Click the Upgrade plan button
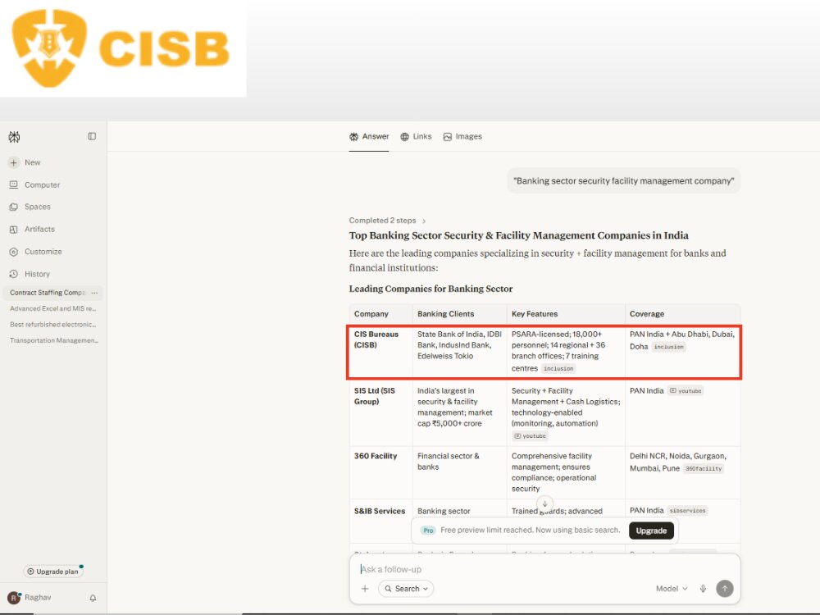 pyautogui.click(x=52, y=572)
